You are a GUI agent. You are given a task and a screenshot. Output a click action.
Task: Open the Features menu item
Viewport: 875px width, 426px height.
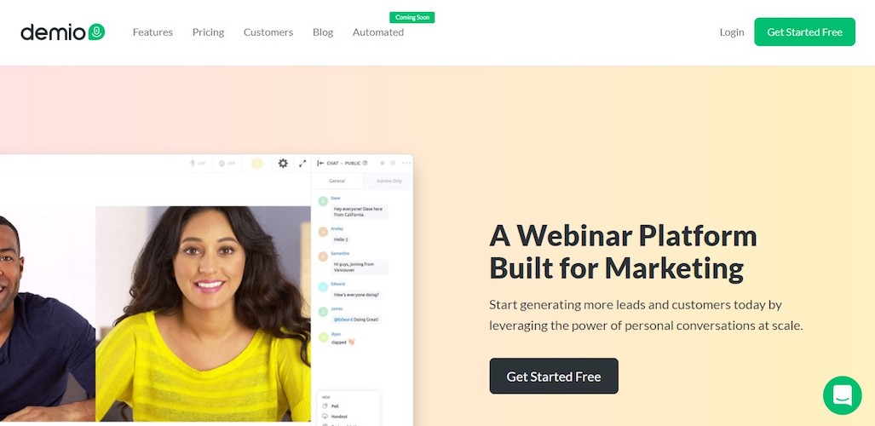click(x=153, y=32)
